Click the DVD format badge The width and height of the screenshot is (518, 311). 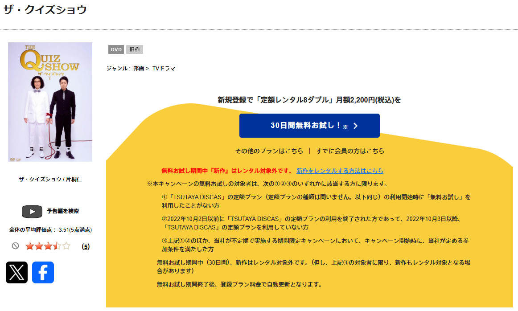(x=116, y=49)
